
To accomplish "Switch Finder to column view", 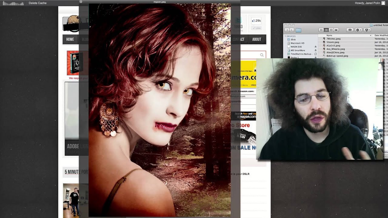I will pos(331,30).
